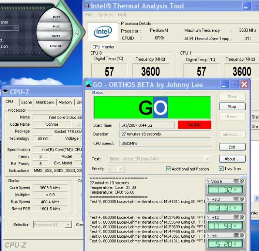Click the Bus Speed value 400.4 MHz

point(50,202)
